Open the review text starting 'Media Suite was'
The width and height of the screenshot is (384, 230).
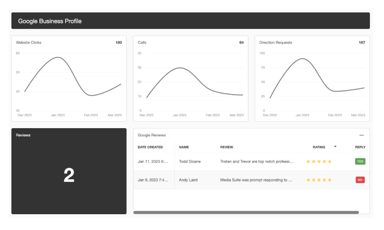coord(256,180)
